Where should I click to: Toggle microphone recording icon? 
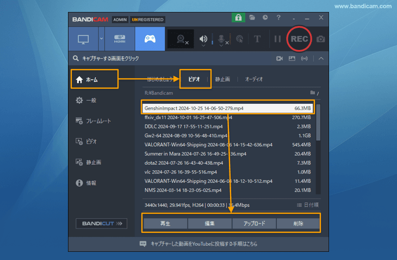(221, 38)
